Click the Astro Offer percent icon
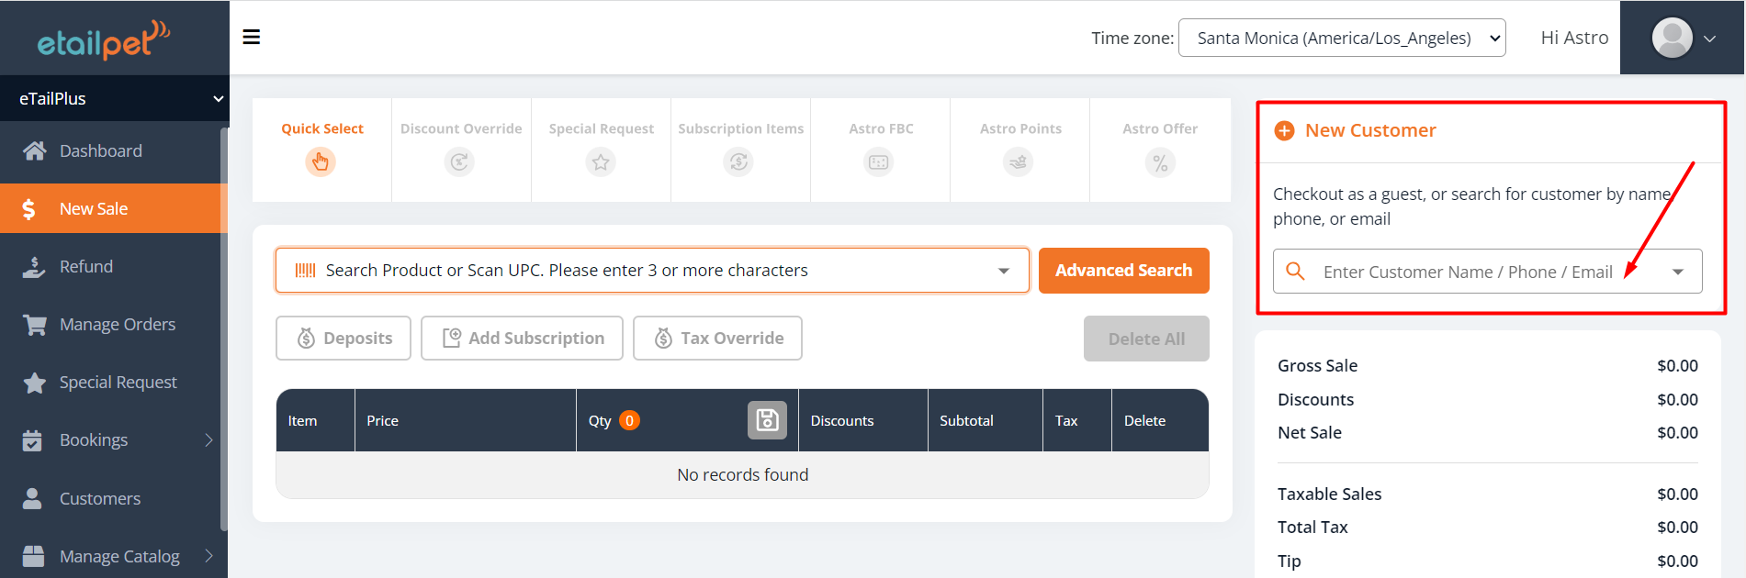The height and width of the screenshot is (578, 1746). [1160, 163]
